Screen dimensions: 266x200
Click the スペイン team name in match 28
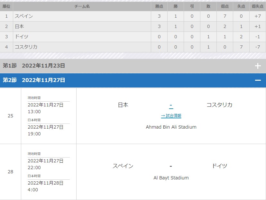tap(123, 166)
